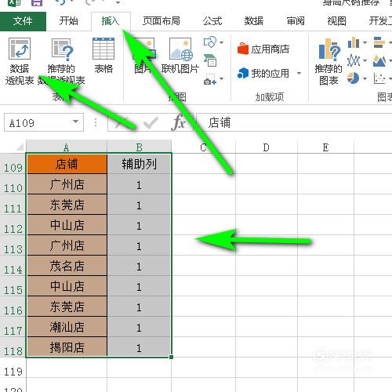This screenshot has width=392, height=392.
Task: Select row 109 header
Action: pos(13,164)
